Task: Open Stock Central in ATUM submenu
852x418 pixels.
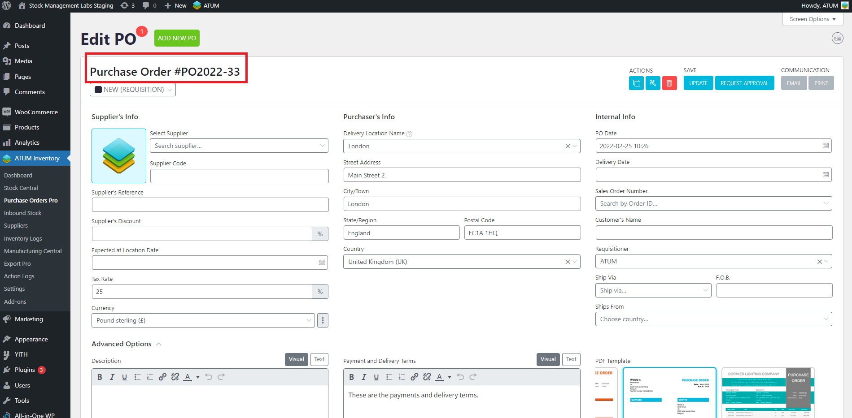Action: pos(21,188)
